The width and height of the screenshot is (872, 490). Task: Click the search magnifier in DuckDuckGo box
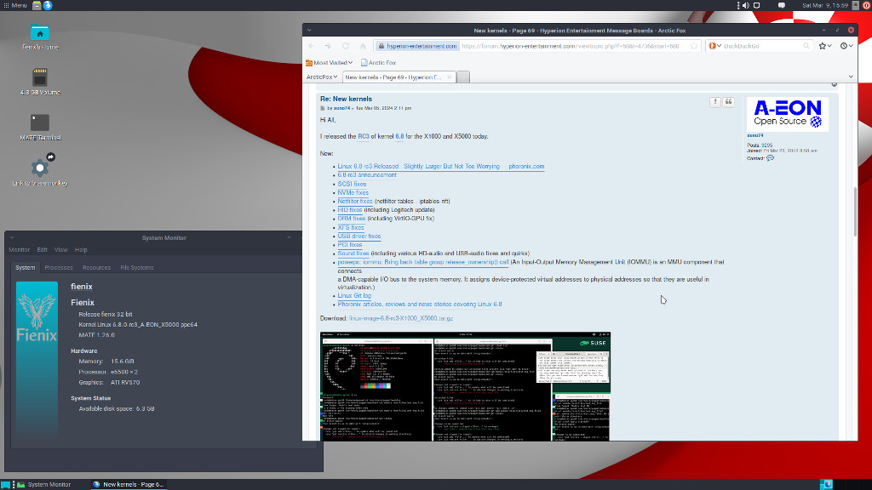(x=806, y=46)
